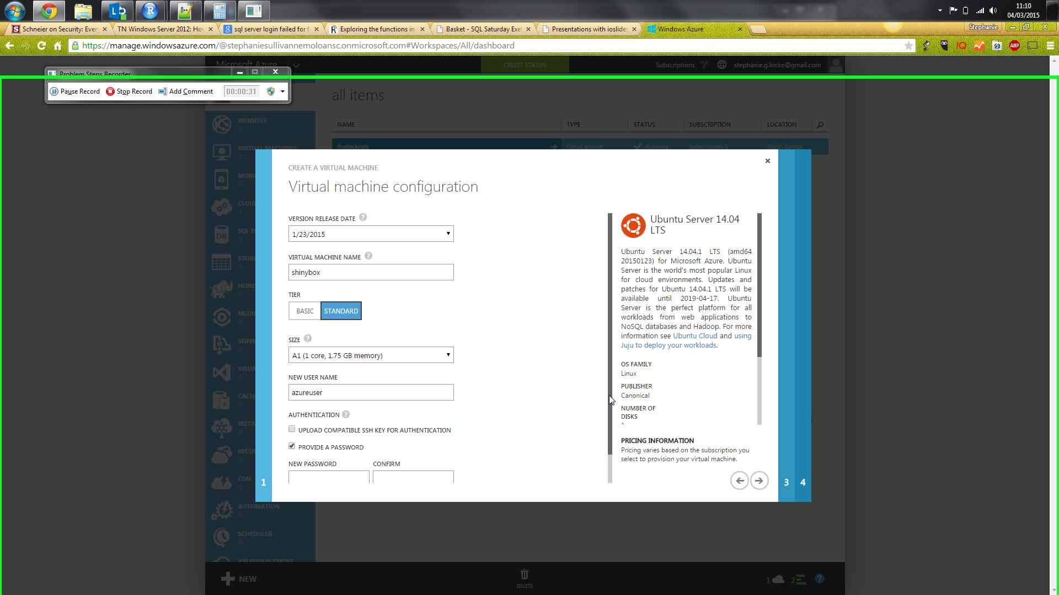Open Problem Steps Recorder options dropdown arrow
This screenshot has width=1059, height=595.
click(x=282, y=91)
